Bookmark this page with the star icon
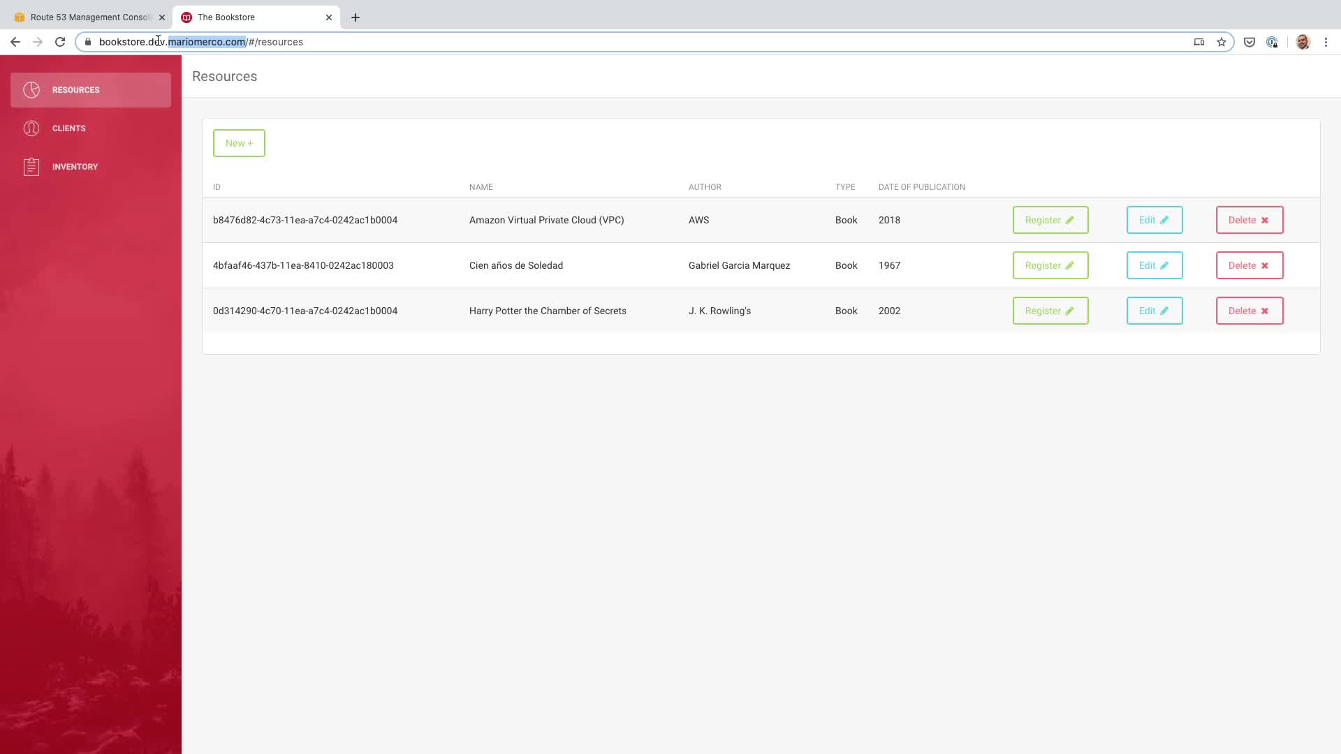The width and height of the screenshot is (1341, 754). point(1222,42)
